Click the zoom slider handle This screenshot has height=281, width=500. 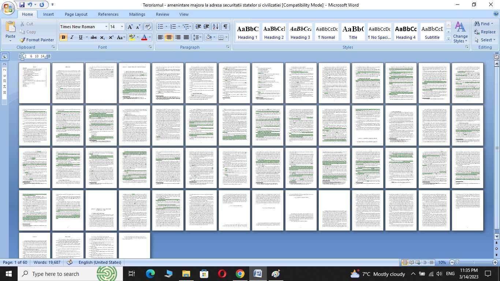pyautogui.click(x=458, y=262)
